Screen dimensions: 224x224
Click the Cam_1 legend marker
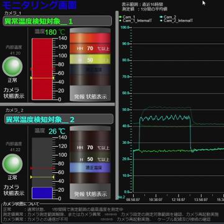click(120, 17)
